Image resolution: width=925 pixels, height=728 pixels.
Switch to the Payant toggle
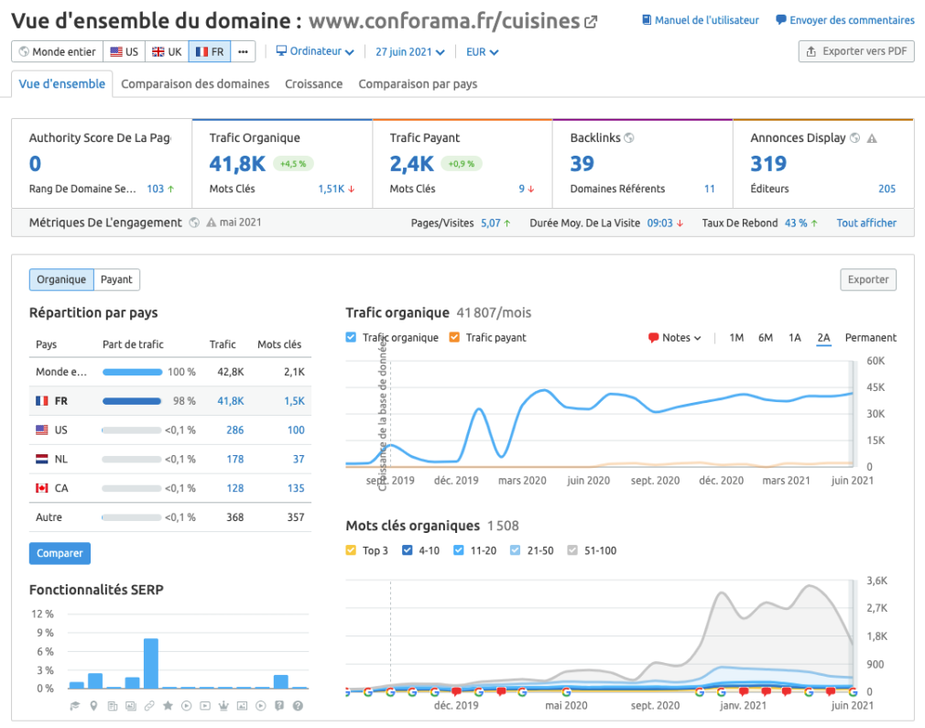[116, 279]
